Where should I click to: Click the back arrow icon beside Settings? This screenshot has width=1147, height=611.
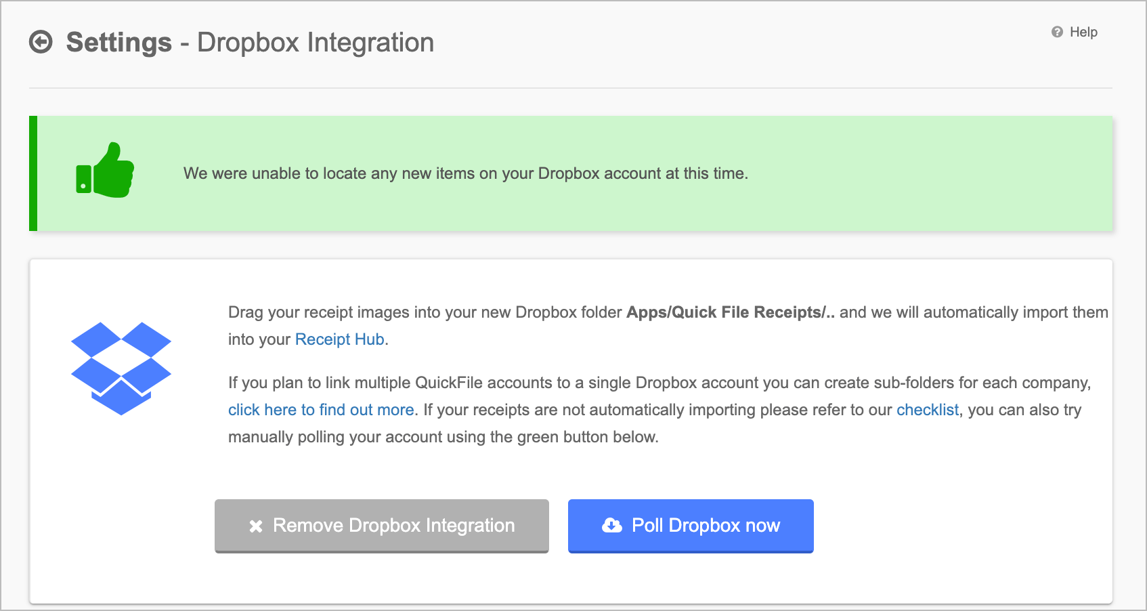click(41, 42)
